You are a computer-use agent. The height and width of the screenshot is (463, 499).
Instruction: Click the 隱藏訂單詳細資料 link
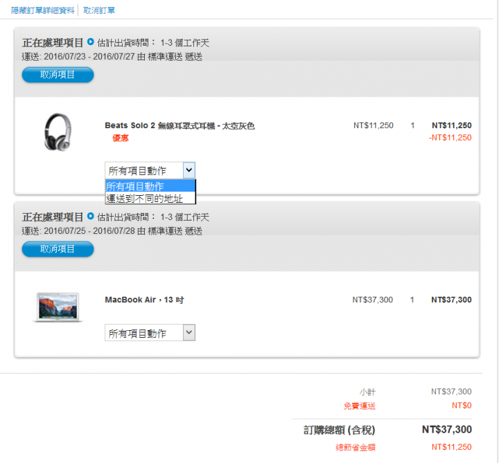[x=43, y=10]
